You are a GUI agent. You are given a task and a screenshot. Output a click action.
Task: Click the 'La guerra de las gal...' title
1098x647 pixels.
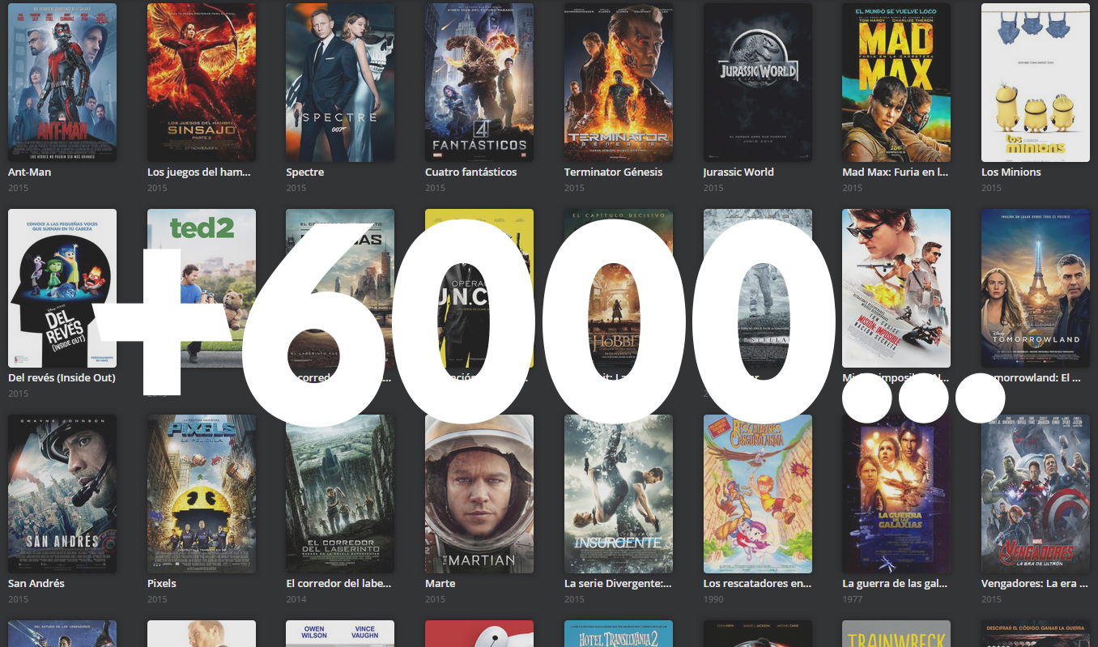point(895,583)
